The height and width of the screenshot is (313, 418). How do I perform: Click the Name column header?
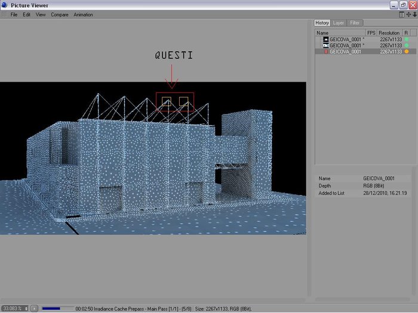tap(340, 33)
